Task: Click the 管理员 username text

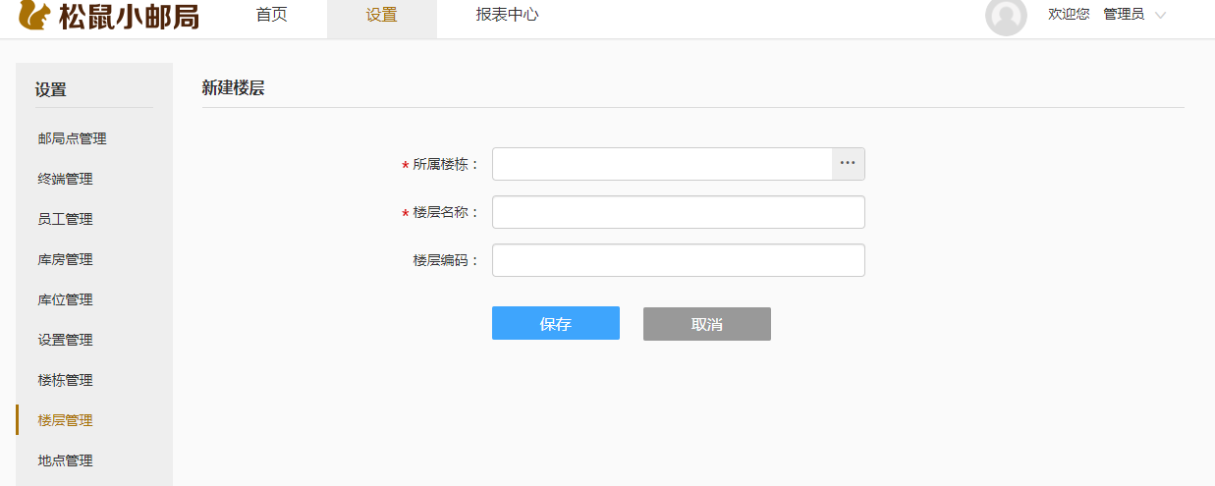Action: [x=1124, y=15]
